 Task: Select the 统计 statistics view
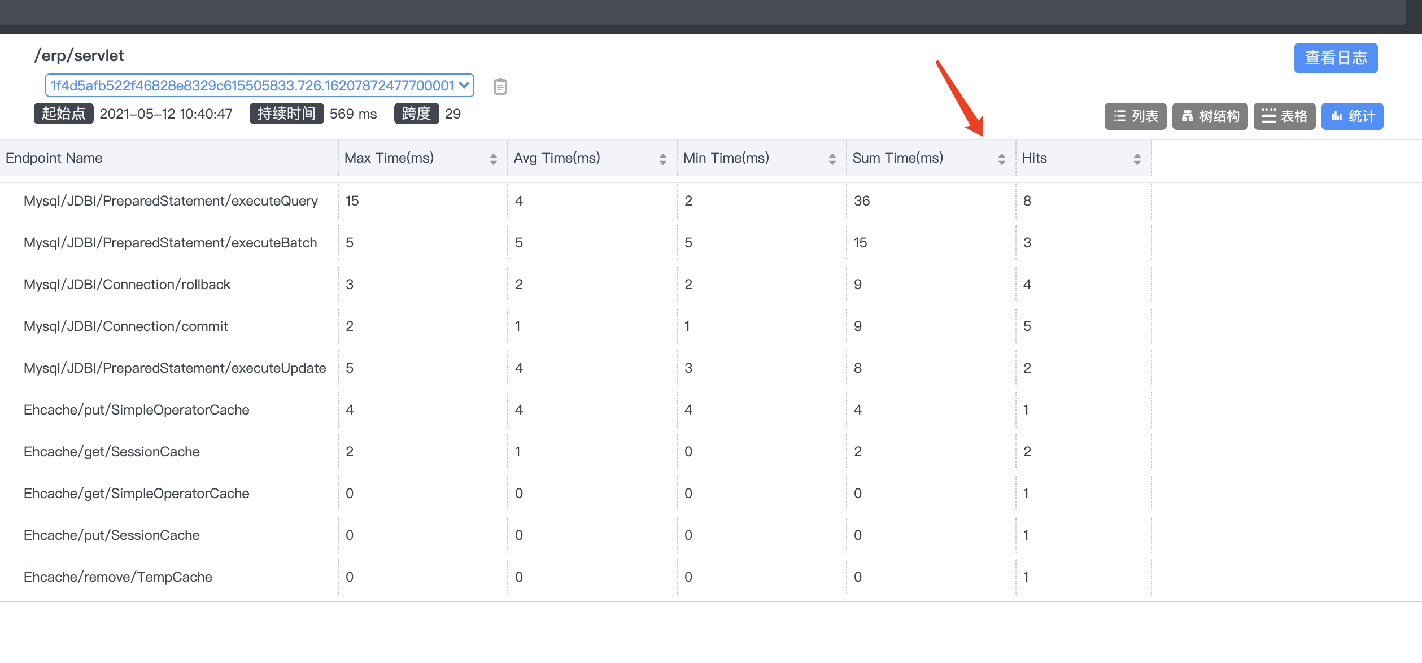click(1352, 116)
